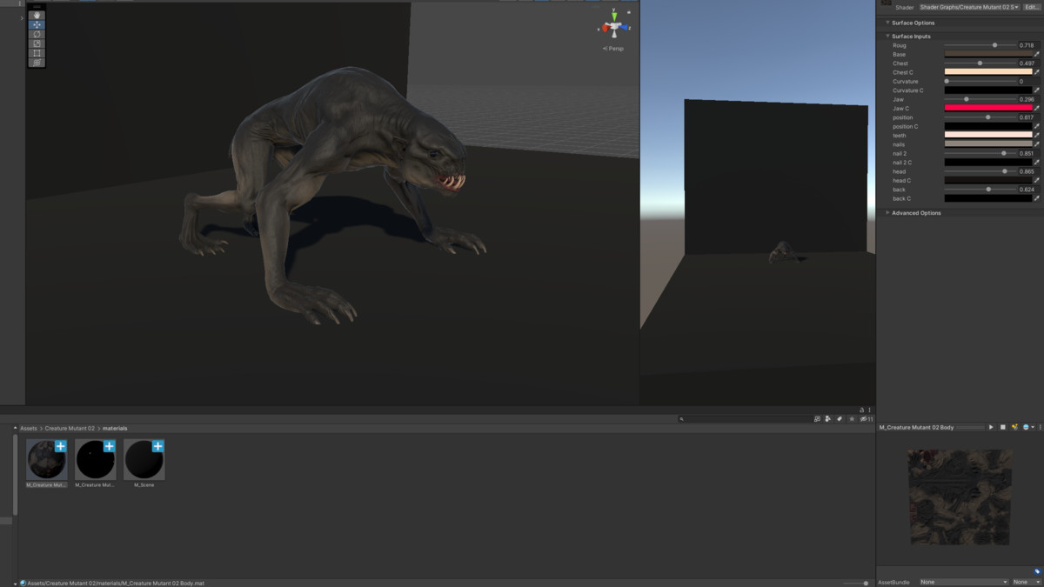Select the Hand tool in scene toolbar
Viewport: 1044px width, 587px height.
click(x=37, y=16)
